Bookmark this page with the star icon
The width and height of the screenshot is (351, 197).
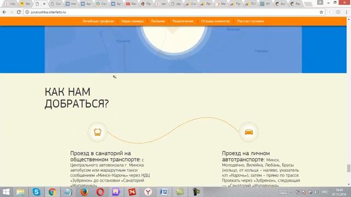tap(321, 12)
